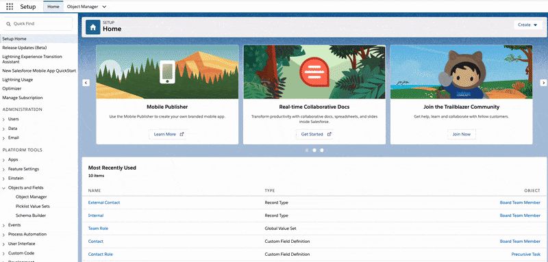The height and width of the screenshot is (262, 548).
Task: Open Lightning Usage page
Action: click(18, 79)
